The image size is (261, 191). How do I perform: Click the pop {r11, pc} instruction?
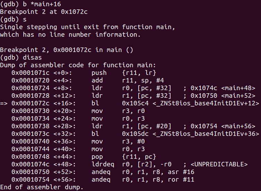(x=124, y=157)
